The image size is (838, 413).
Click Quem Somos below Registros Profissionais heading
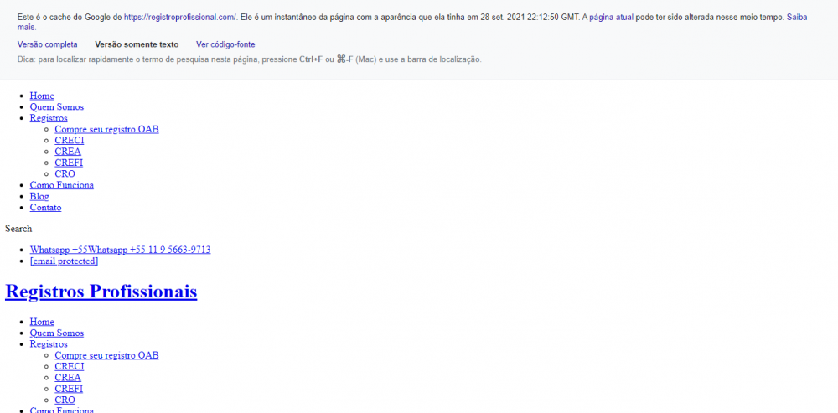click(56, 333)
